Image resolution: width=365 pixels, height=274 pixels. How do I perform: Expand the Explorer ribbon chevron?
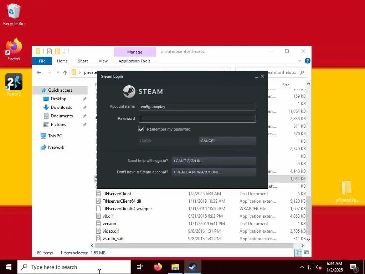click(x=300, y=61)
